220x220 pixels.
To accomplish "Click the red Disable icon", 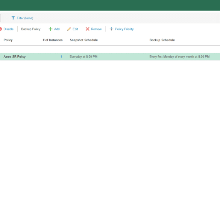I will point(1,29).
